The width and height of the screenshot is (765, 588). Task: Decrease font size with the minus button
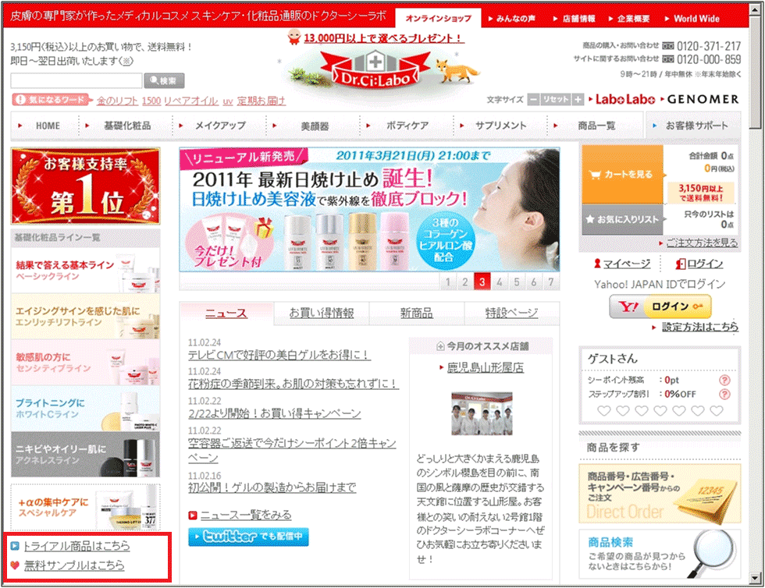[534, 100]
